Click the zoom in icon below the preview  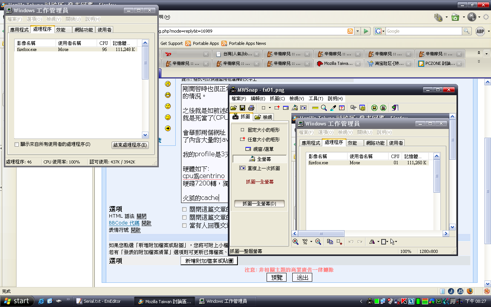pos(295,242)
